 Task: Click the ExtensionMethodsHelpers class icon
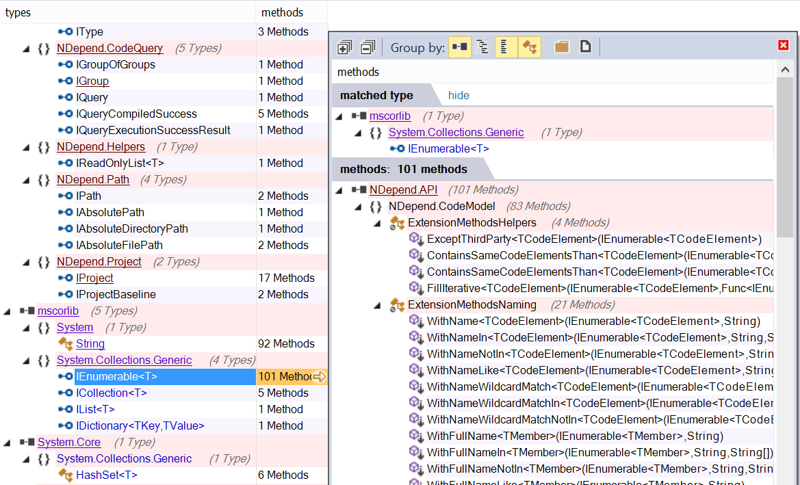coord(397,223)
